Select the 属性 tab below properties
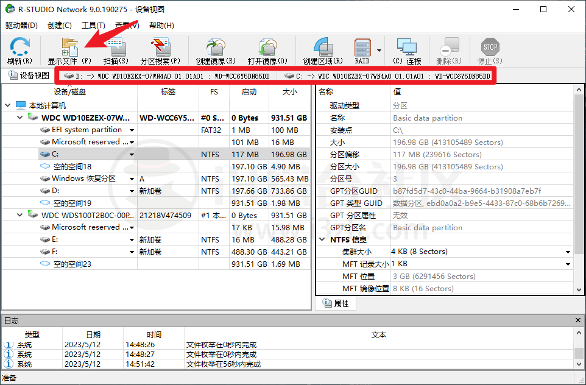This screenshot has height=385, width=586. click(336, 303)
